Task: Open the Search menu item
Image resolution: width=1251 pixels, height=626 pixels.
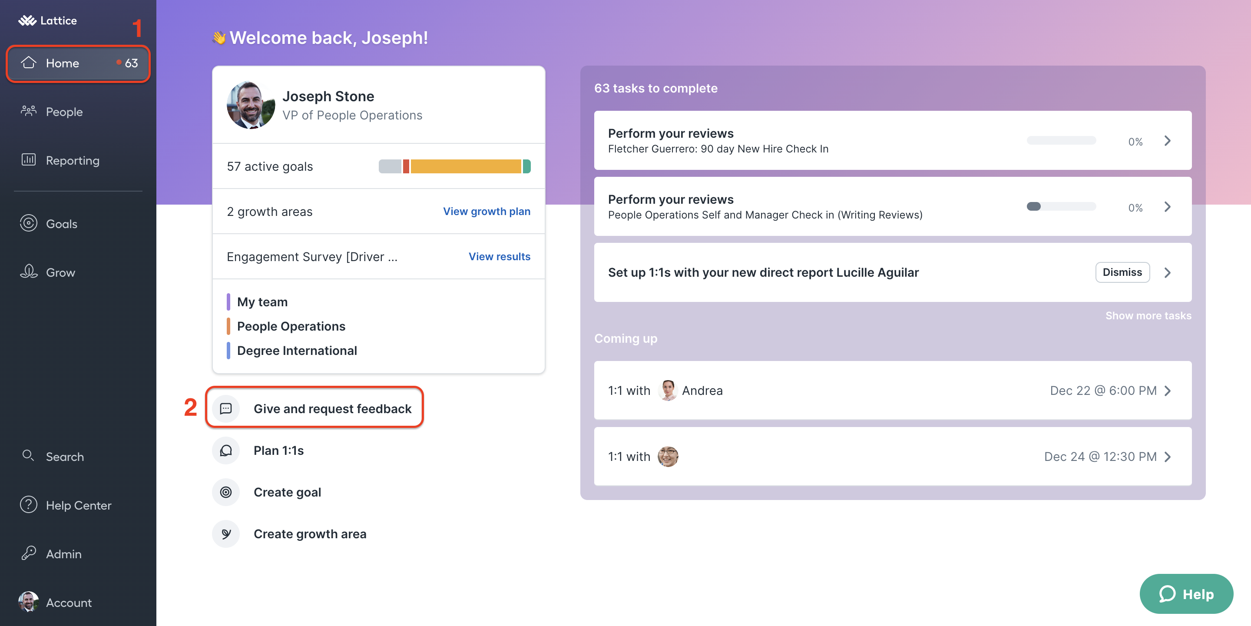Action: (x=78, y=456)
